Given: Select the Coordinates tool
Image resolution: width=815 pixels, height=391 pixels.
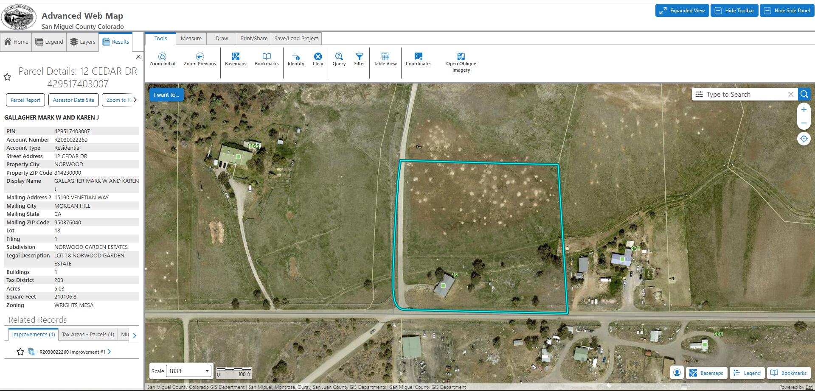Looking at the screenshot, I should coord(419,59).
